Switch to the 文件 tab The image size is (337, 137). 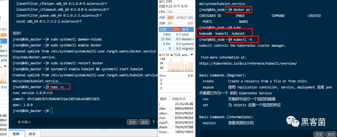(16, 134)
